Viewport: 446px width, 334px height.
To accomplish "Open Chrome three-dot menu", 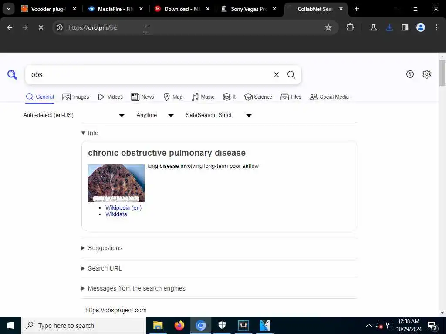I will 436,27.
